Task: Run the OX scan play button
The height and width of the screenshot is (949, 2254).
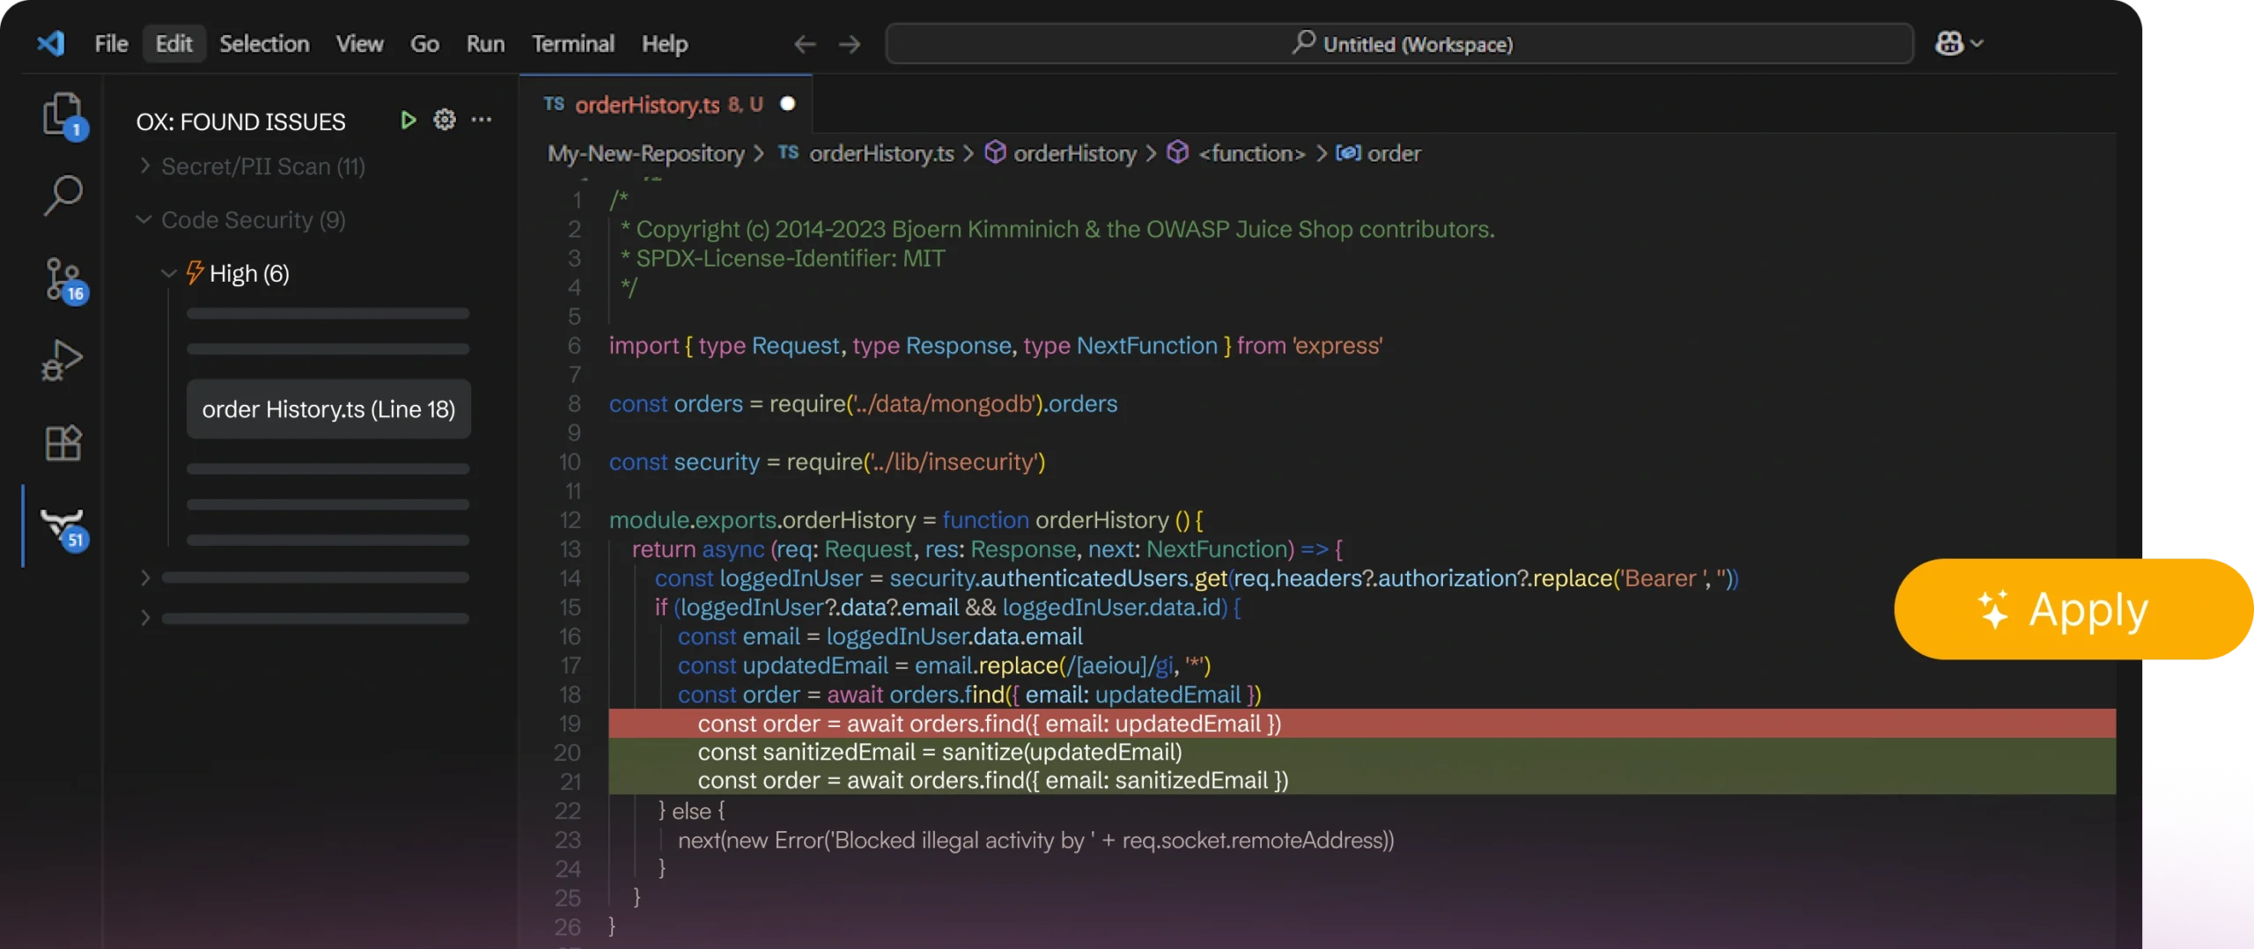Action: pos(408,120)
